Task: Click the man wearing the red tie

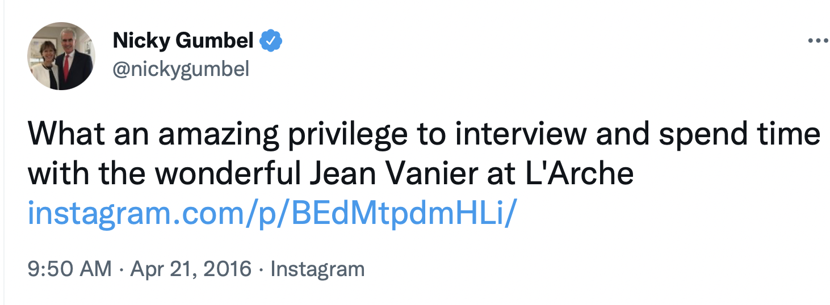Action: pyautogui.click(x=73, y=59)
